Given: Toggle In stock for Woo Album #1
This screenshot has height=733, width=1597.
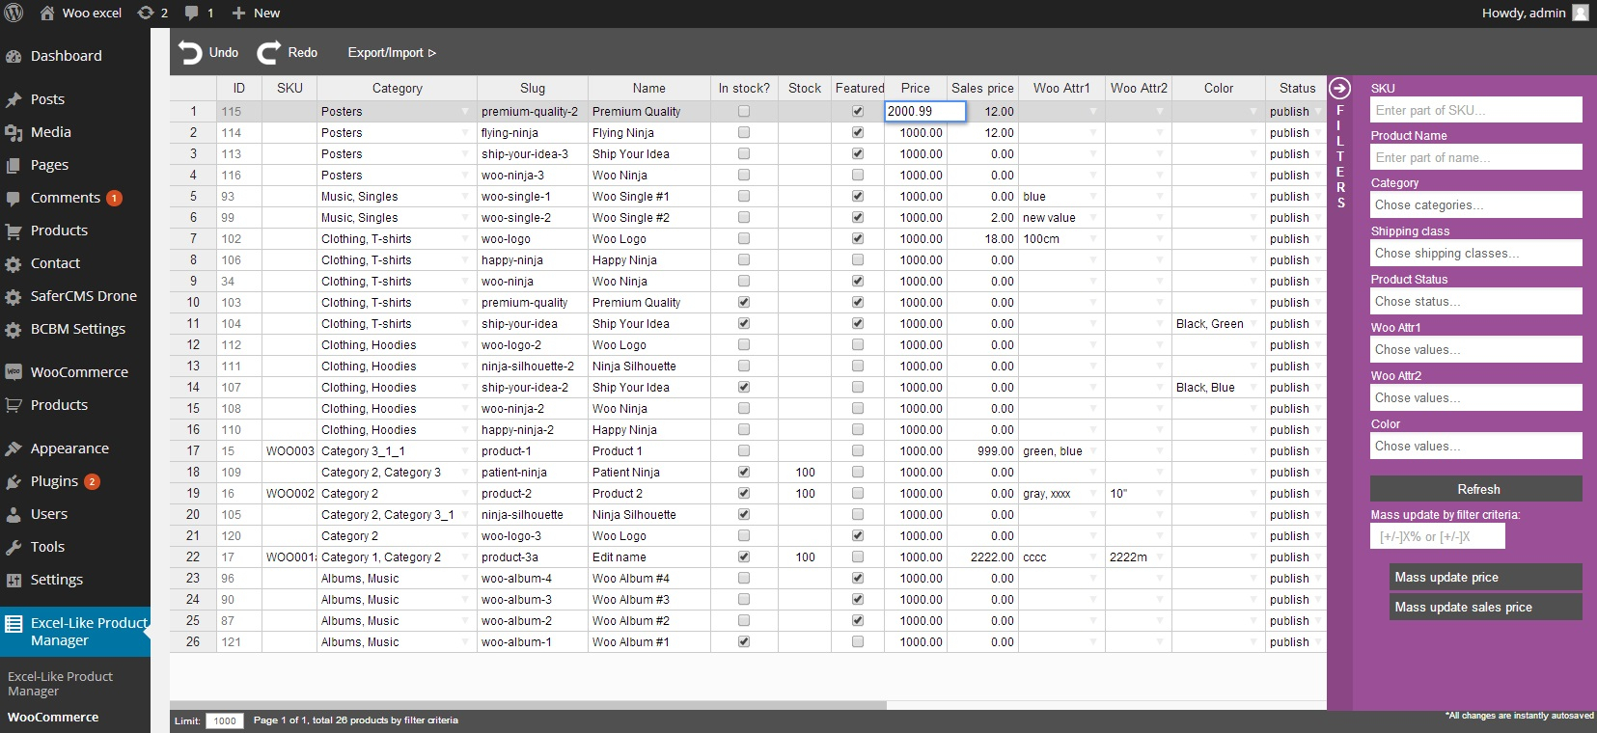Looking at the screenshot, I should coord(743,642).
